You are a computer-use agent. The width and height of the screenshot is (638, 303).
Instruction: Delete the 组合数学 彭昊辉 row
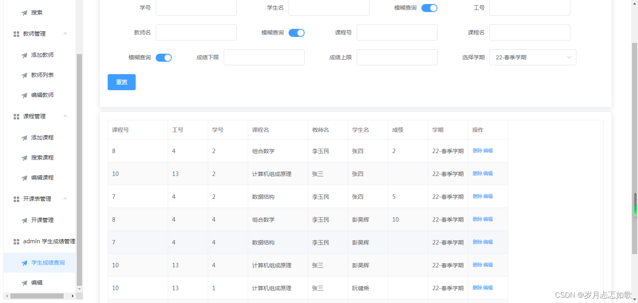477,219
